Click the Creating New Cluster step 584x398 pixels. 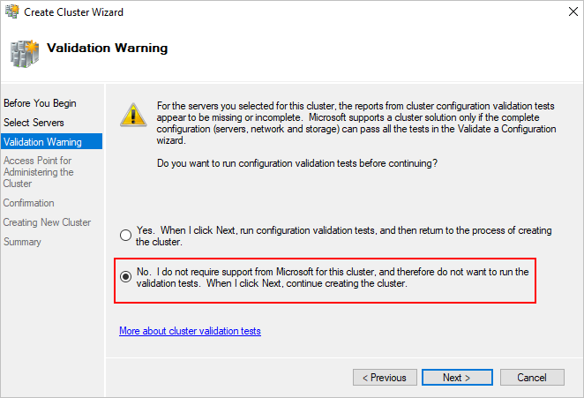point(47,222)
